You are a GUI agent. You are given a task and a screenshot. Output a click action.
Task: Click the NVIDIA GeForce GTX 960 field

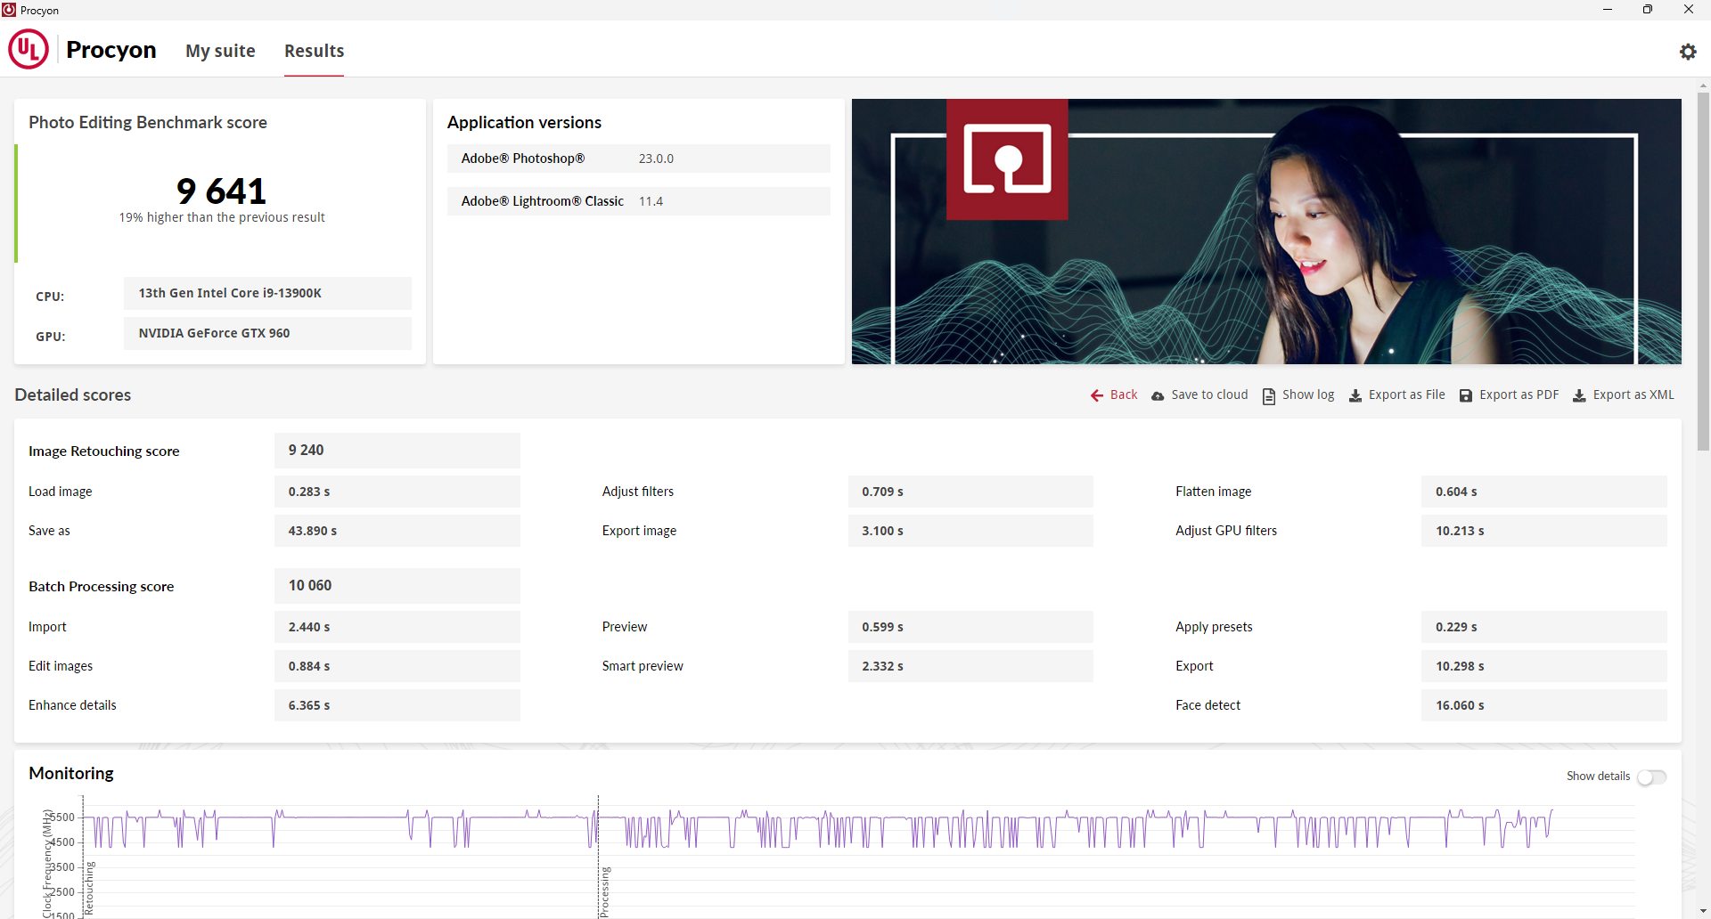tap(267, 333)
